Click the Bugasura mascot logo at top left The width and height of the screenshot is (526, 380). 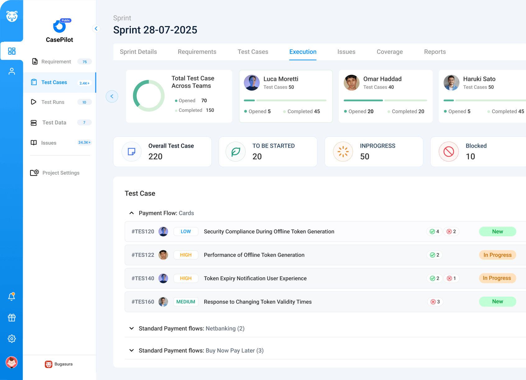point(12,16)
